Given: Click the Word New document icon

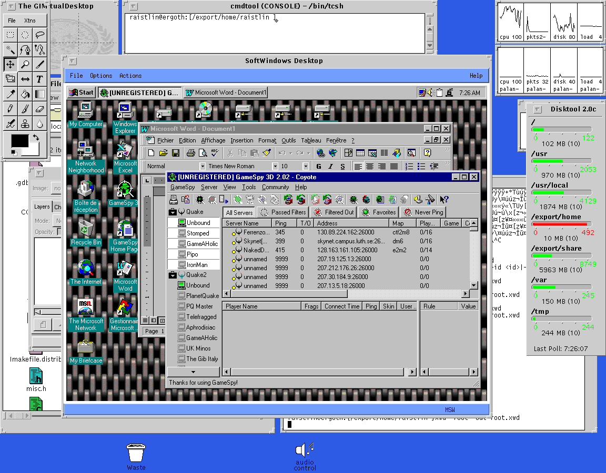Looking at the screenshot, I should [151, 153].
